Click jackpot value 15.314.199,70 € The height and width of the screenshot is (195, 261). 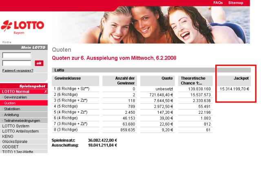tap(234, 89)
